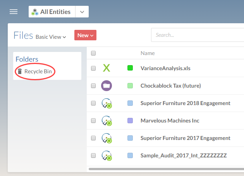244x176 pixels.
Task: Click the purple folder icon for Chockablock Tax
Action: pyautogui.click(x=107, y=86)
